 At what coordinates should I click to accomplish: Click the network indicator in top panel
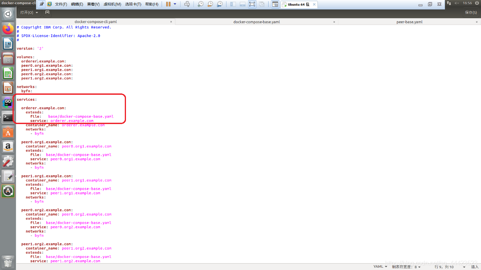tap(449, 3)
